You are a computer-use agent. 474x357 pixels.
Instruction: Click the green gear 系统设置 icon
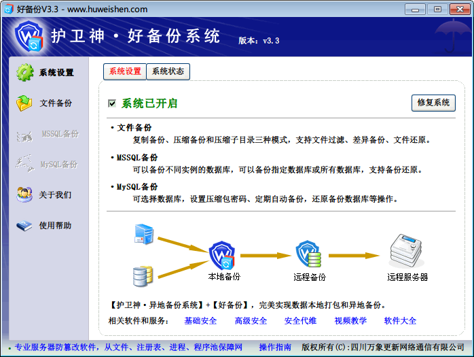click(x=25, y=72)
